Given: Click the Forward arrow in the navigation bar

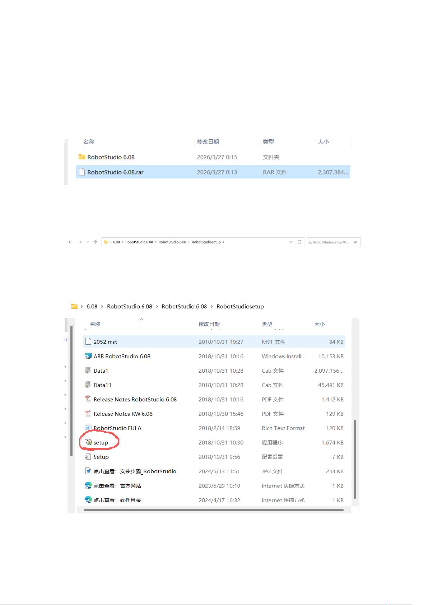Looking at the screenshot, I should click(80, 242).
